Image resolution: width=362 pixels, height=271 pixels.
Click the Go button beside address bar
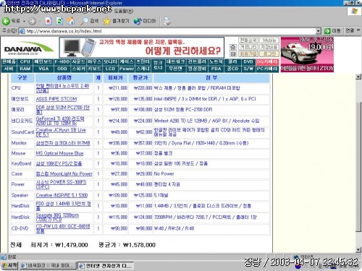tap(332, 31)
